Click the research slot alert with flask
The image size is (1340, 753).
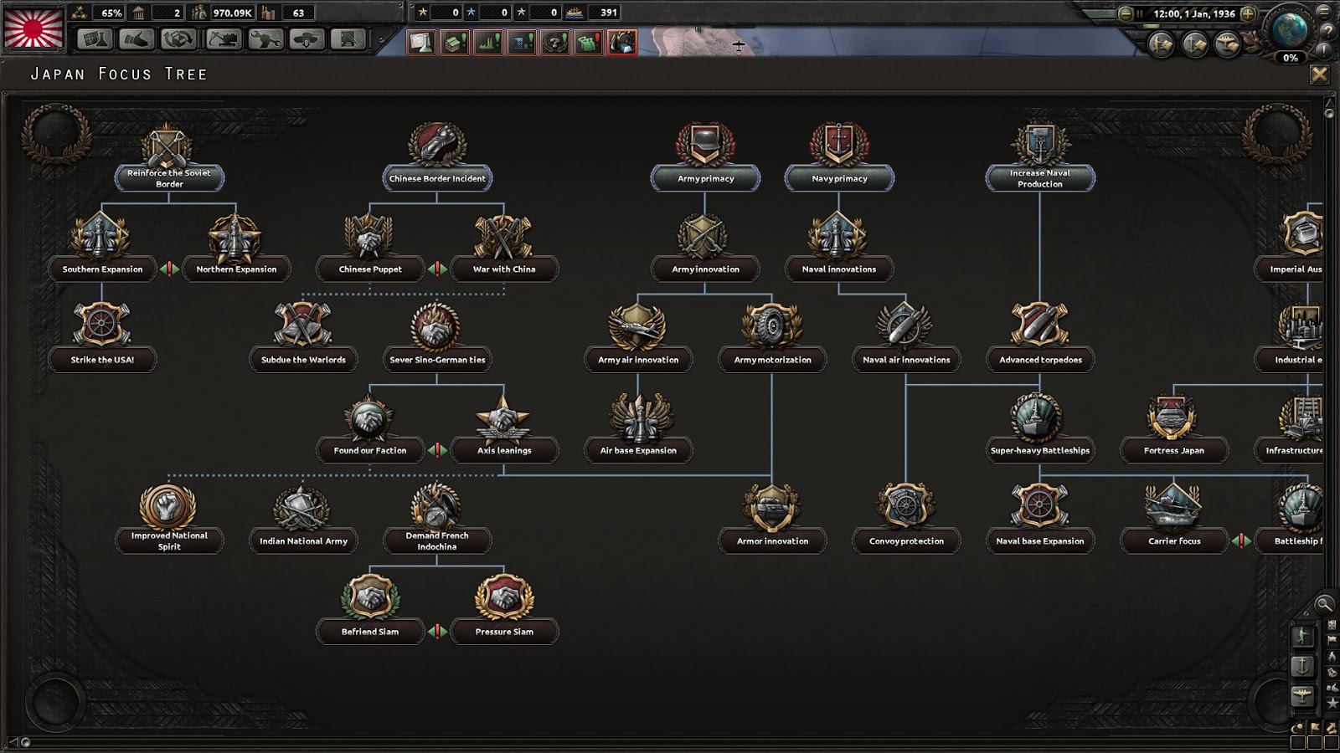(421, 42)
